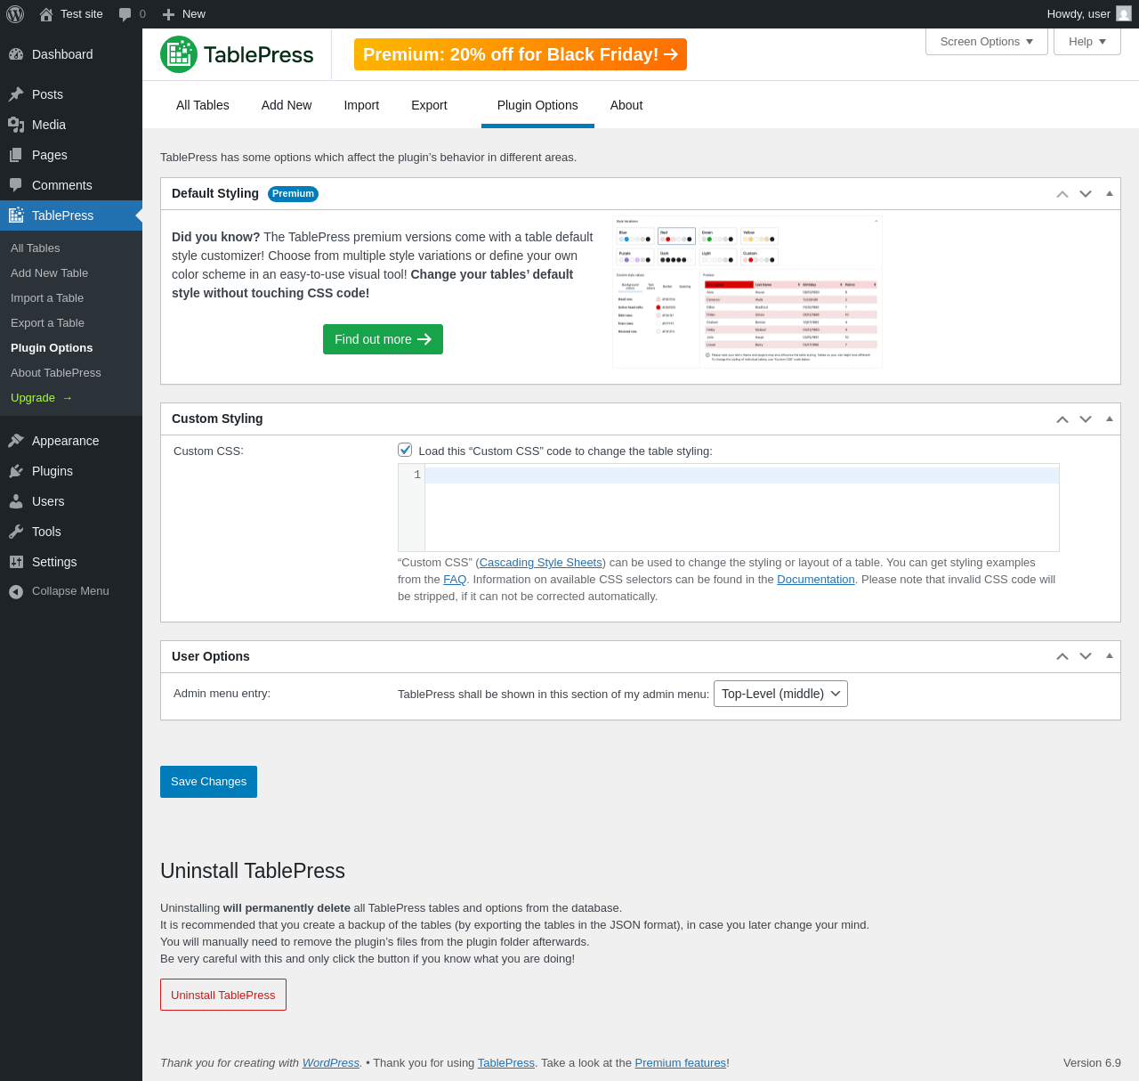Move the Custom Styling panel down

(x=1086, y=419)
